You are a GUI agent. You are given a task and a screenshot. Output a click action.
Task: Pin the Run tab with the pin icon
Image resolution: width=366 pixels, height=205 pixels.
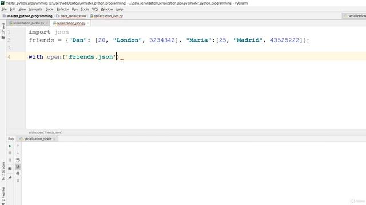10,178
